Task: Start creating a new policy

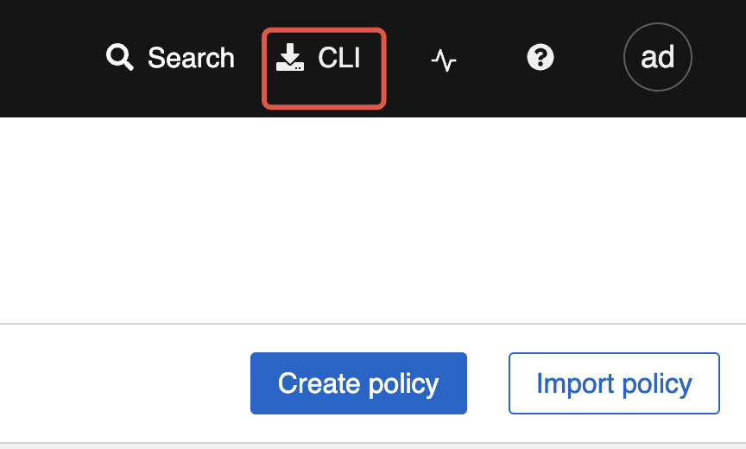Action: [x=358, y=383]
